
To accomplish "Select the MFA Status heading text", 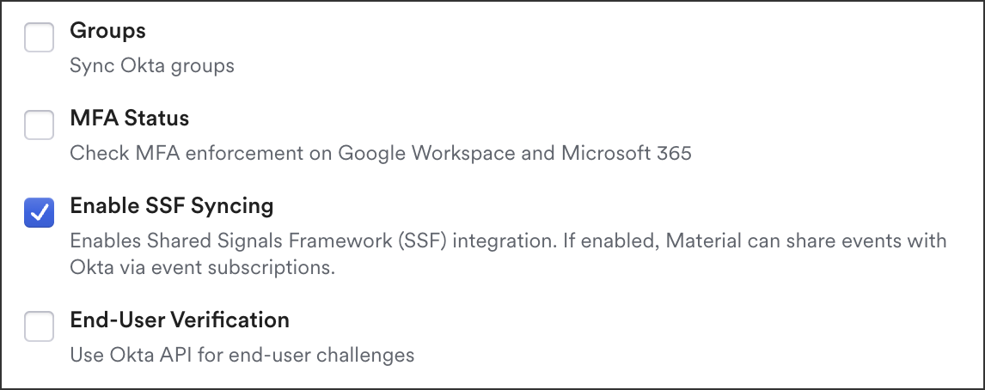I will pos(130,118).
